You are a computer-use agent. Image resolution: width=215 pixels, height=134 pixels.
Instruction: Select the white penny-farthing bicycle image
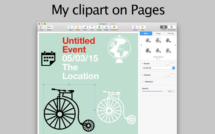(x=117, y=107)
